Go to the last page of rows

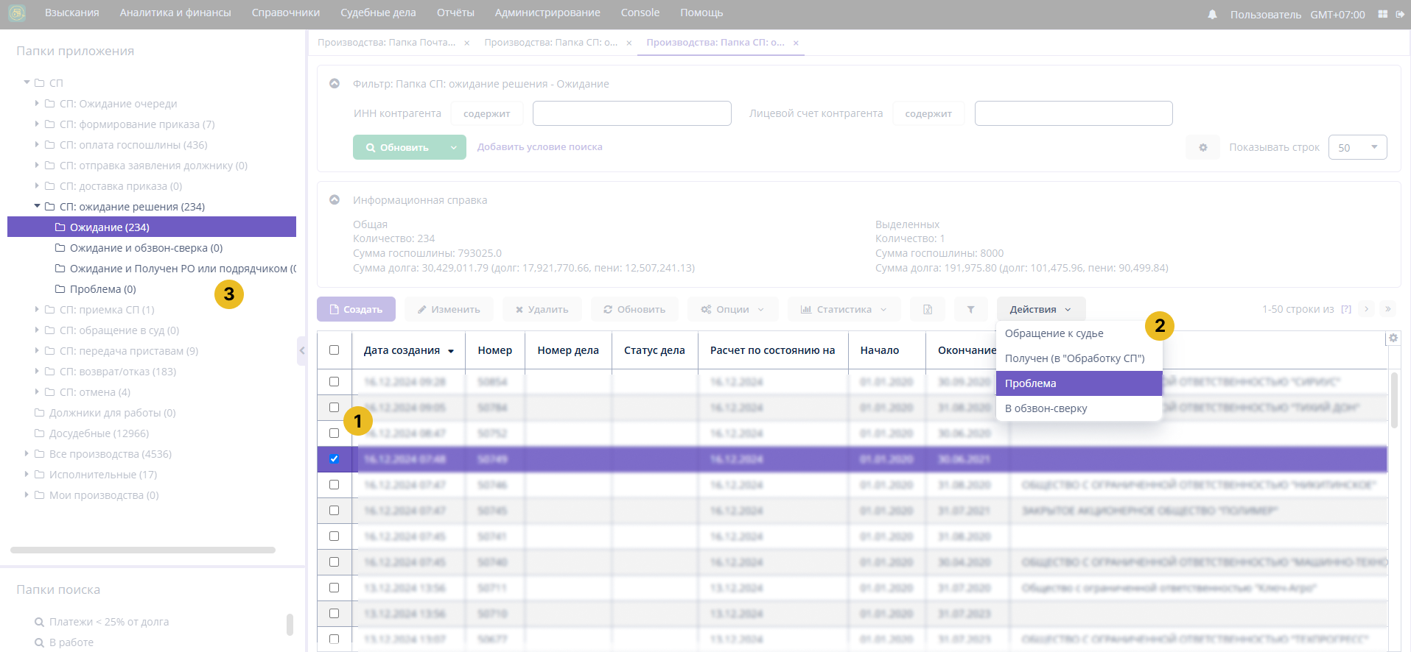point(1388,309)
